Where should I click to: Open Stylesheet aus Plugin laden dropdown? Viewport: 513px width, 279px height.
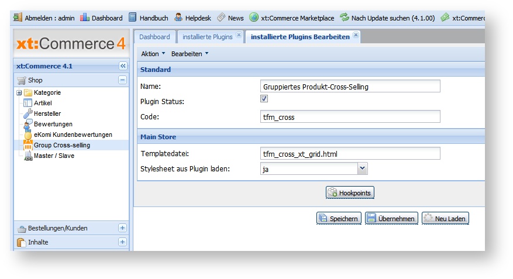point(362,169)
